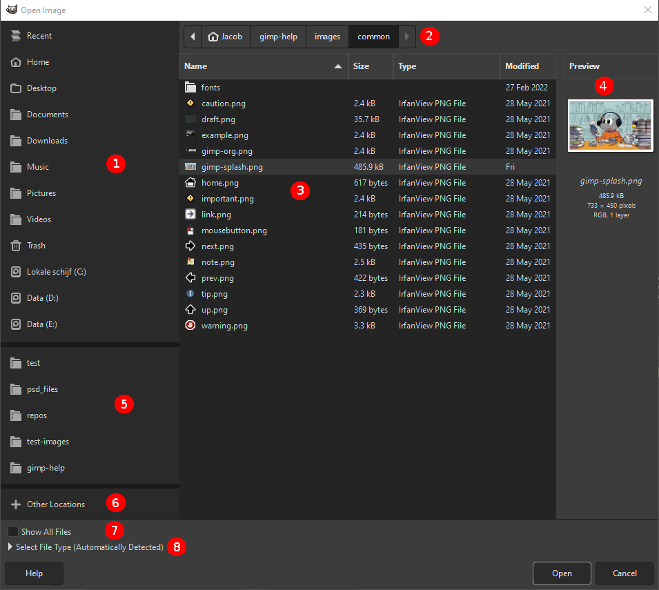Image resolution: width=659 pixels, height=590 pixels.
Task: Open the Recent files location
Action: tap(39, 35)
